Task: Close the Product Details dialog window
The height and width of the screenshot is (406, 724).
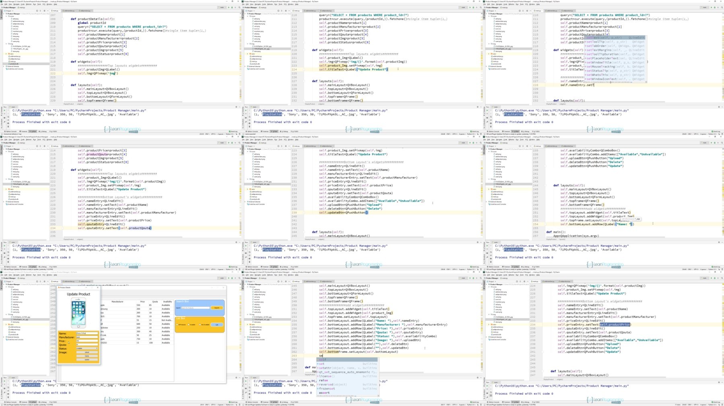Action: 98,288
